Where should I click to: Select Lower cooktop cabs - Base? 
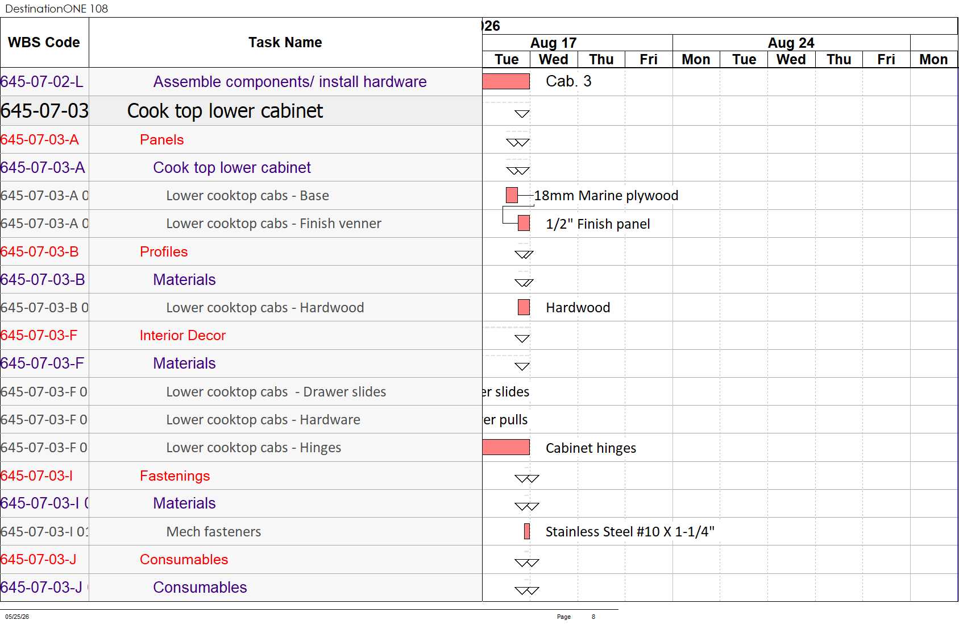click(x=248, y=196)
